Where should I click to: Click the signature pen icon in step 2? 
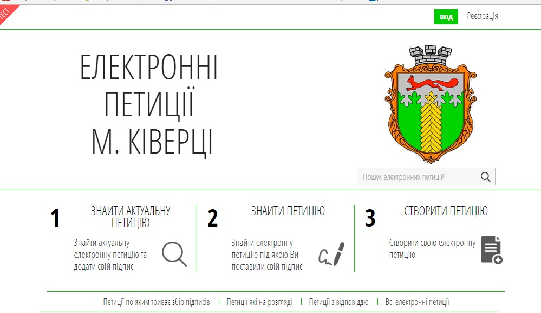point(331,254)
